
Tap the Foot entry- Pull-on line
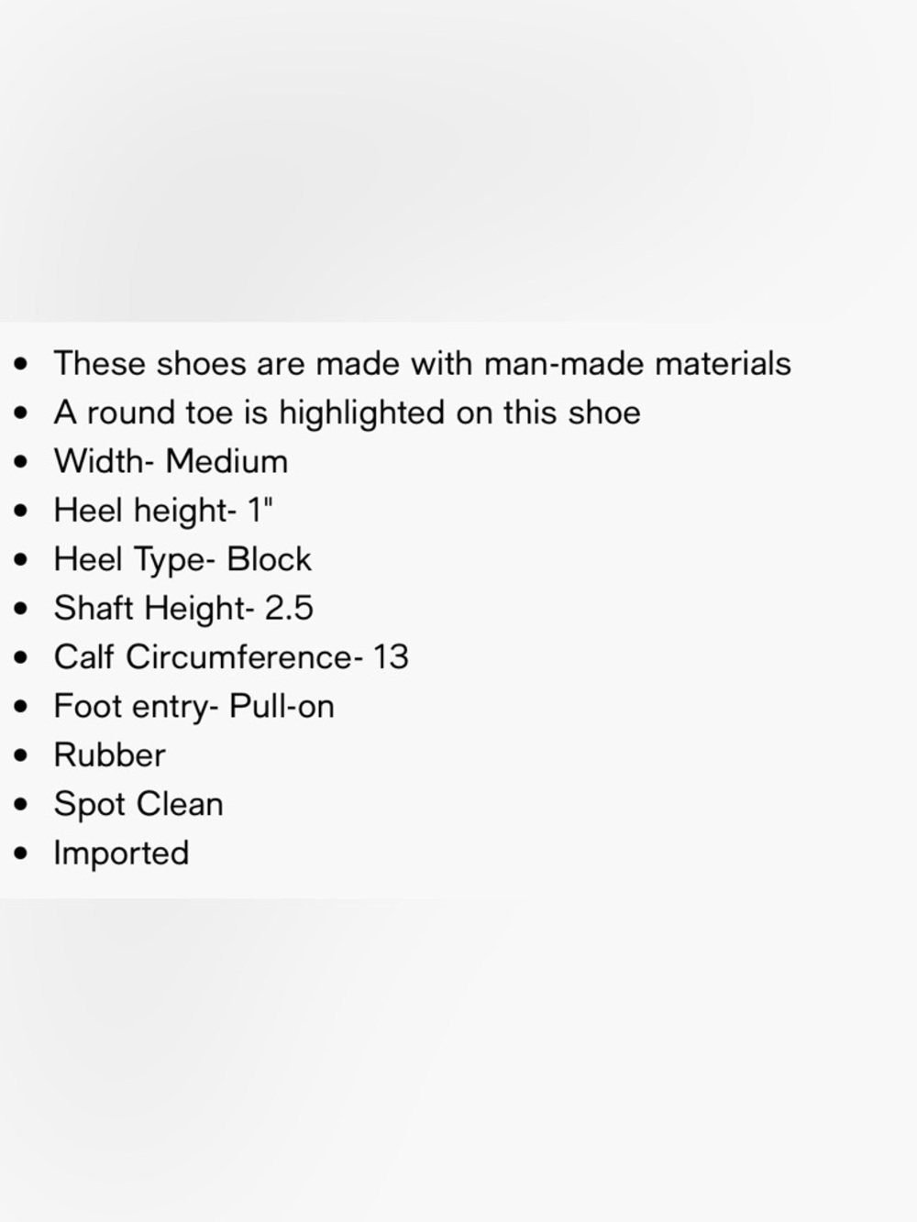(x=193, y=706)
